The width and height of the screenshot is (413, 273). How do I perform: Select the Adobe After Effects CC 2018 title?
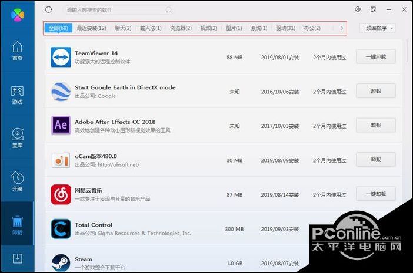tap(115, 122)
